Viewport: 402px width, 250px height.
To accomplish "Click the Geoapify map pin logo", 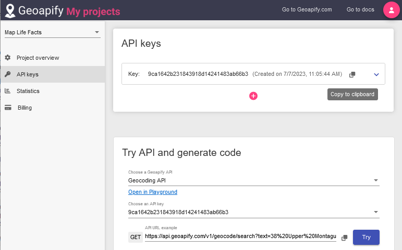I will [x=10, y=11].
